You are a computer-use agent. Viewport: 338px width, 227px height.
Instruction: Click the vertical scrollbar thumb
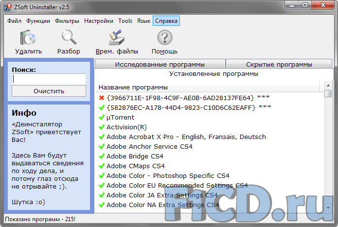[328, 93]
